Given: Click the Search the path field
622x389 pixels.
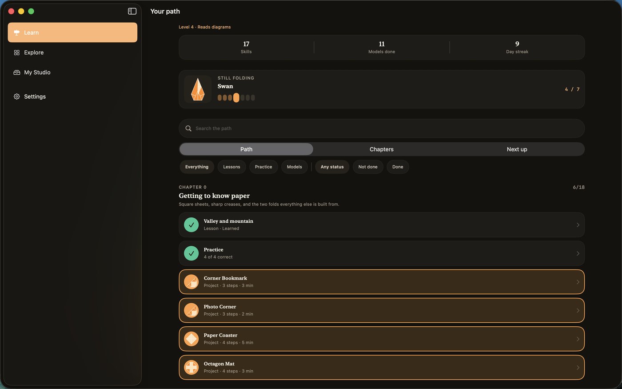Looking at the screenshot, I should 382,128.
